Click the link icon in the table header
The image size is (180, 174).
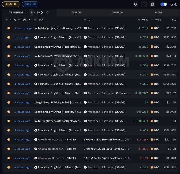click(x=10, y=20)
